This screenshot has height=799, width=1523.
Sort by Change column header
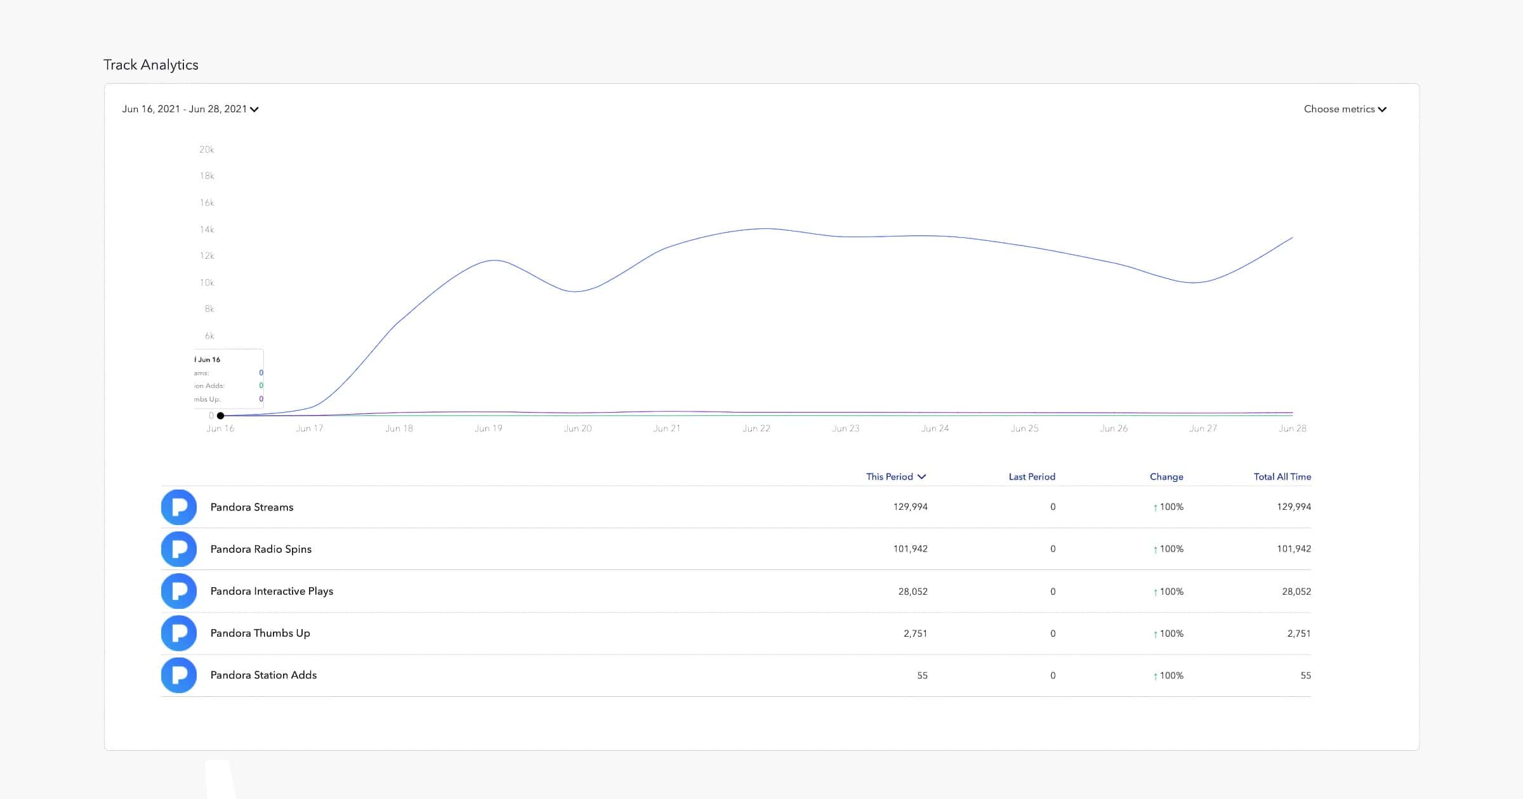1166,477
